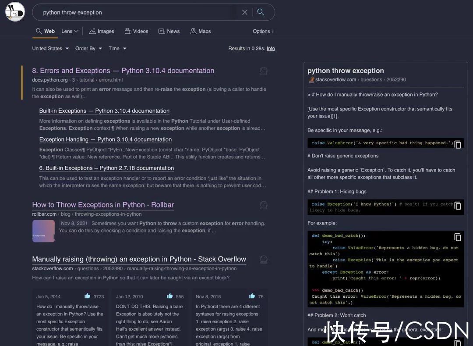Open Exception Handling Python 3.10.4 documentation link
The image size is (473, 346).
[105, 139]
